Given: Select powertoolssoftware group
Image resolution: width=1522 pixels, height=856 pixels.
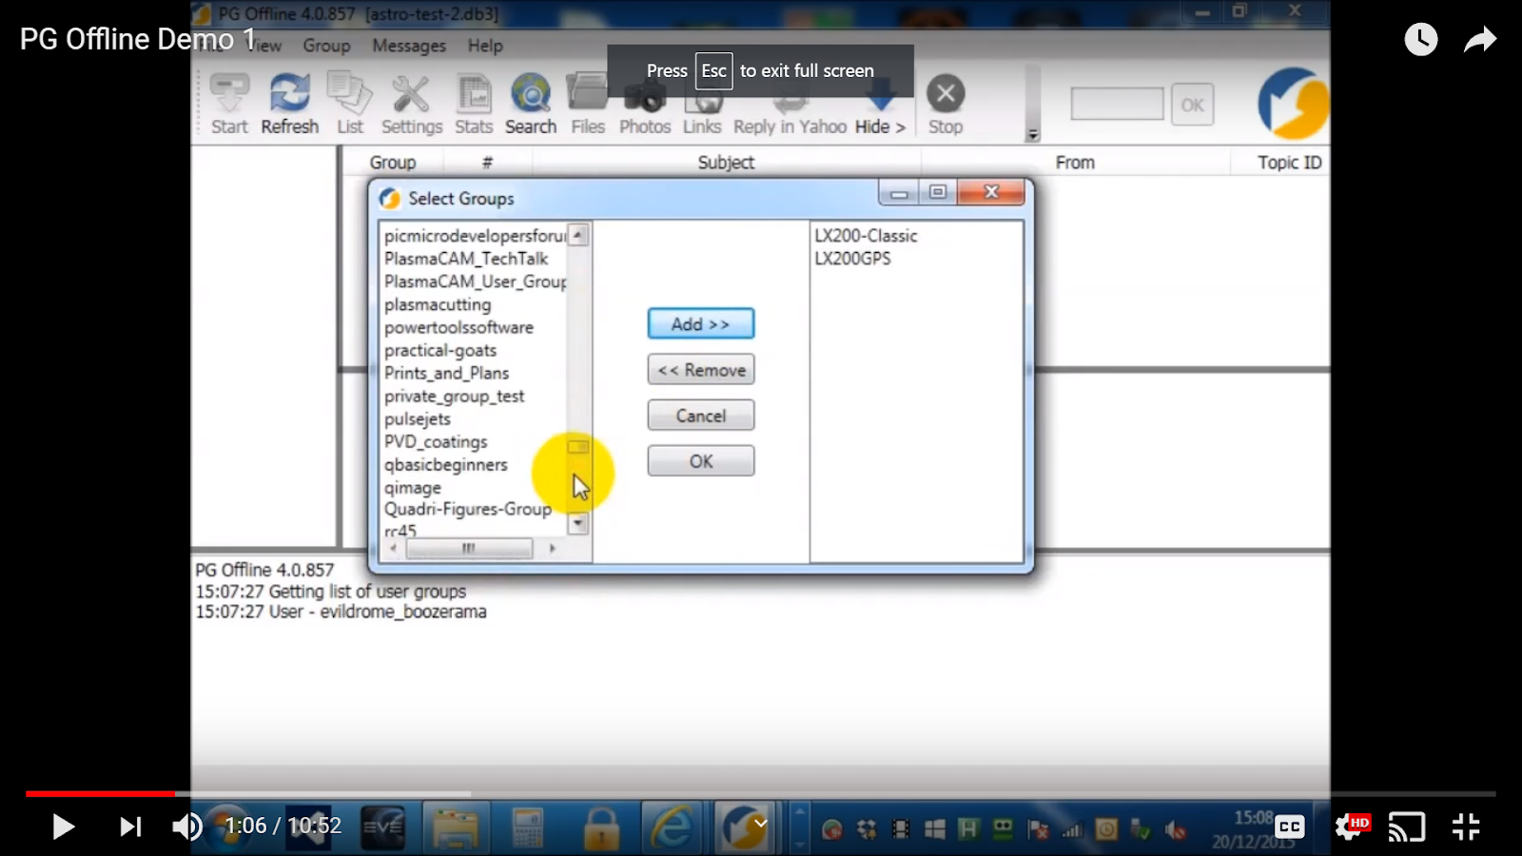Looking at the screenshot, I should point(459,327).
